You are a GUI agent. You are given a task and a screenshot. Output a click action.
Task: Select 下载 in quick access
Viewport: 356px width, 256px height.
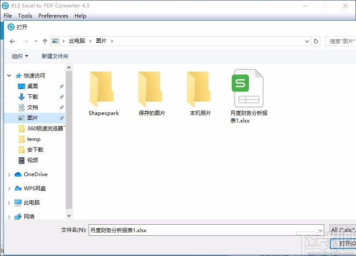pyautogui.click(x=33, y=97)
